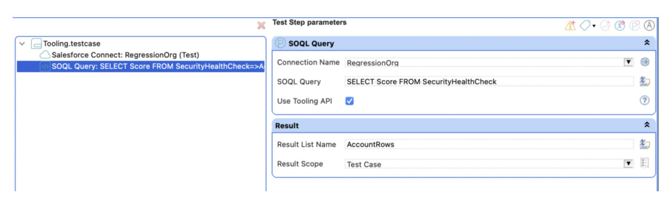
Task: Click the circled P toolbar icon
Action: [x=635, y=26]
